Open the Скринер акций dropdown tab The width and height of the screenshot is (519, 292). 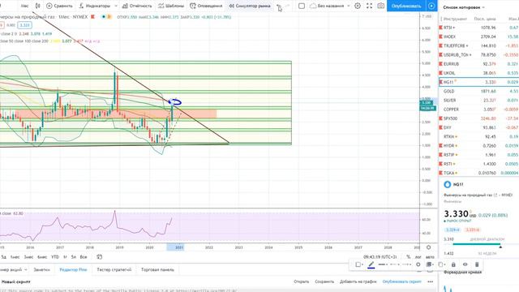pyautogui.click(x=13, y=270)
